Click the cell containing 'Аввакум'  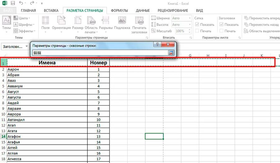(47, 86)
